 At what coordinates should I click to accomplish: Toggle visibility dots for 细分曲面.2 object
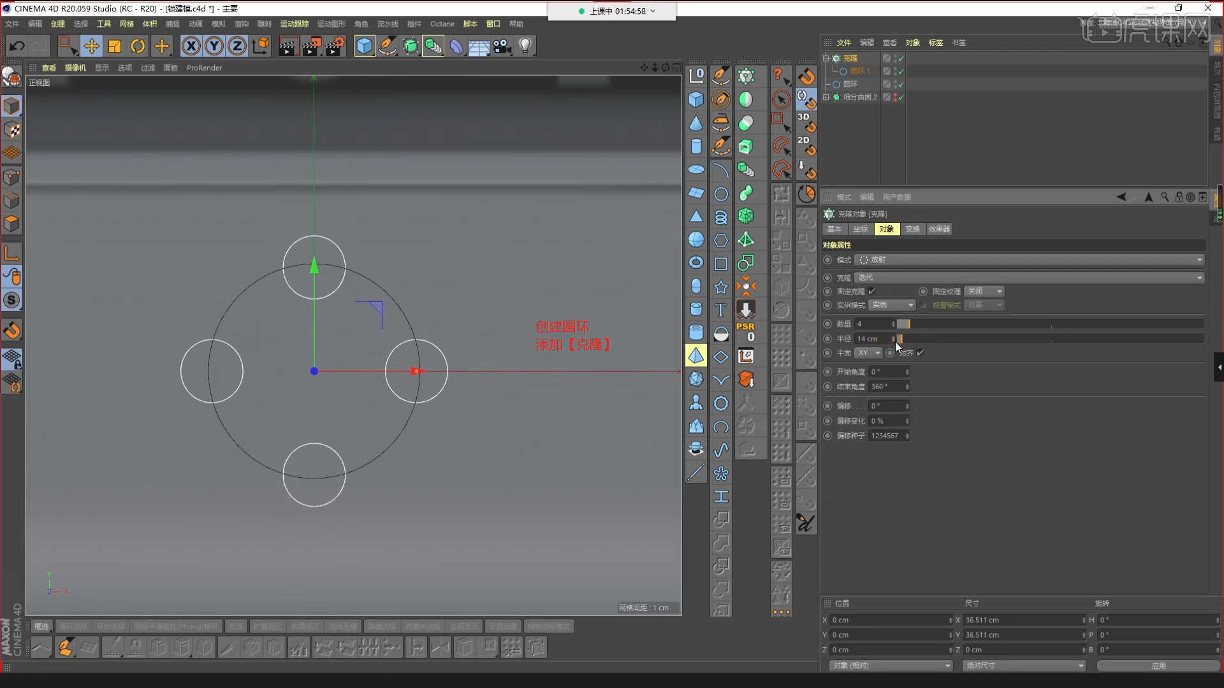(895, 97)
